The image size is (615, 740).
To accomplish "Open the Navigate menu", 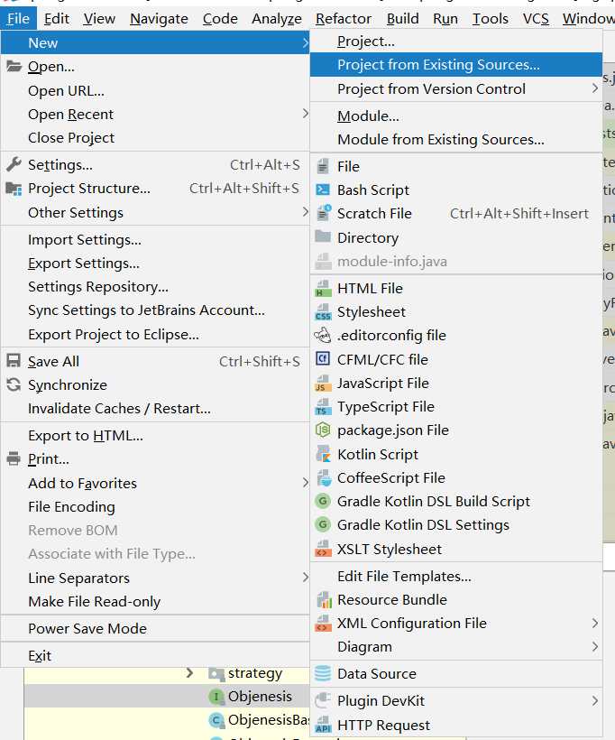I will (159, 19).
